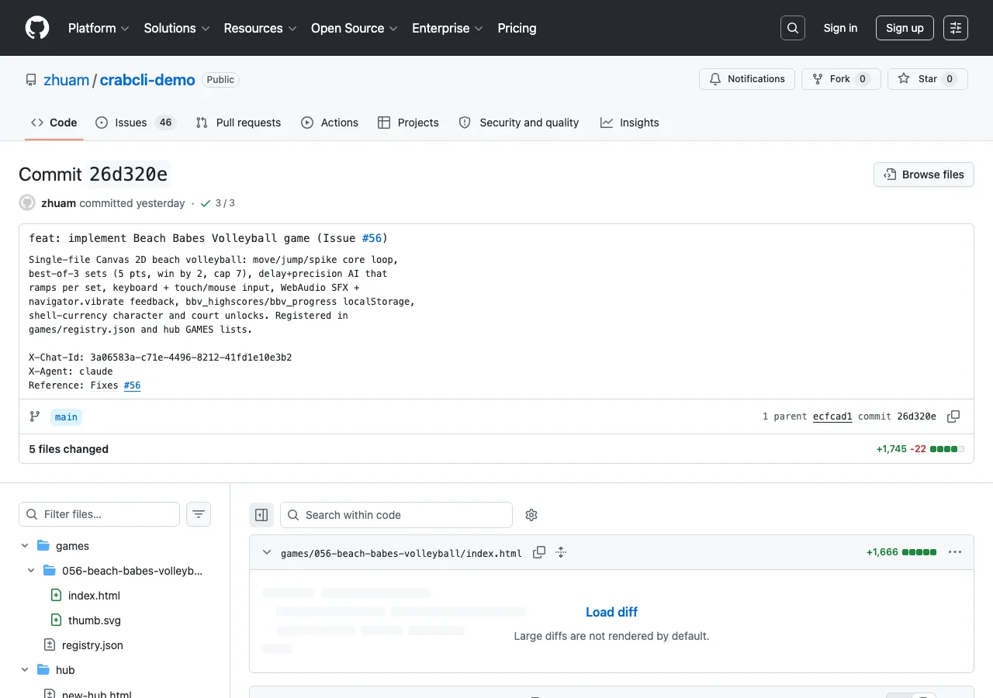Click the 5 files changed heading
Image resolution: width=993 pixels, height=698 pixels.
coord(69,449)
